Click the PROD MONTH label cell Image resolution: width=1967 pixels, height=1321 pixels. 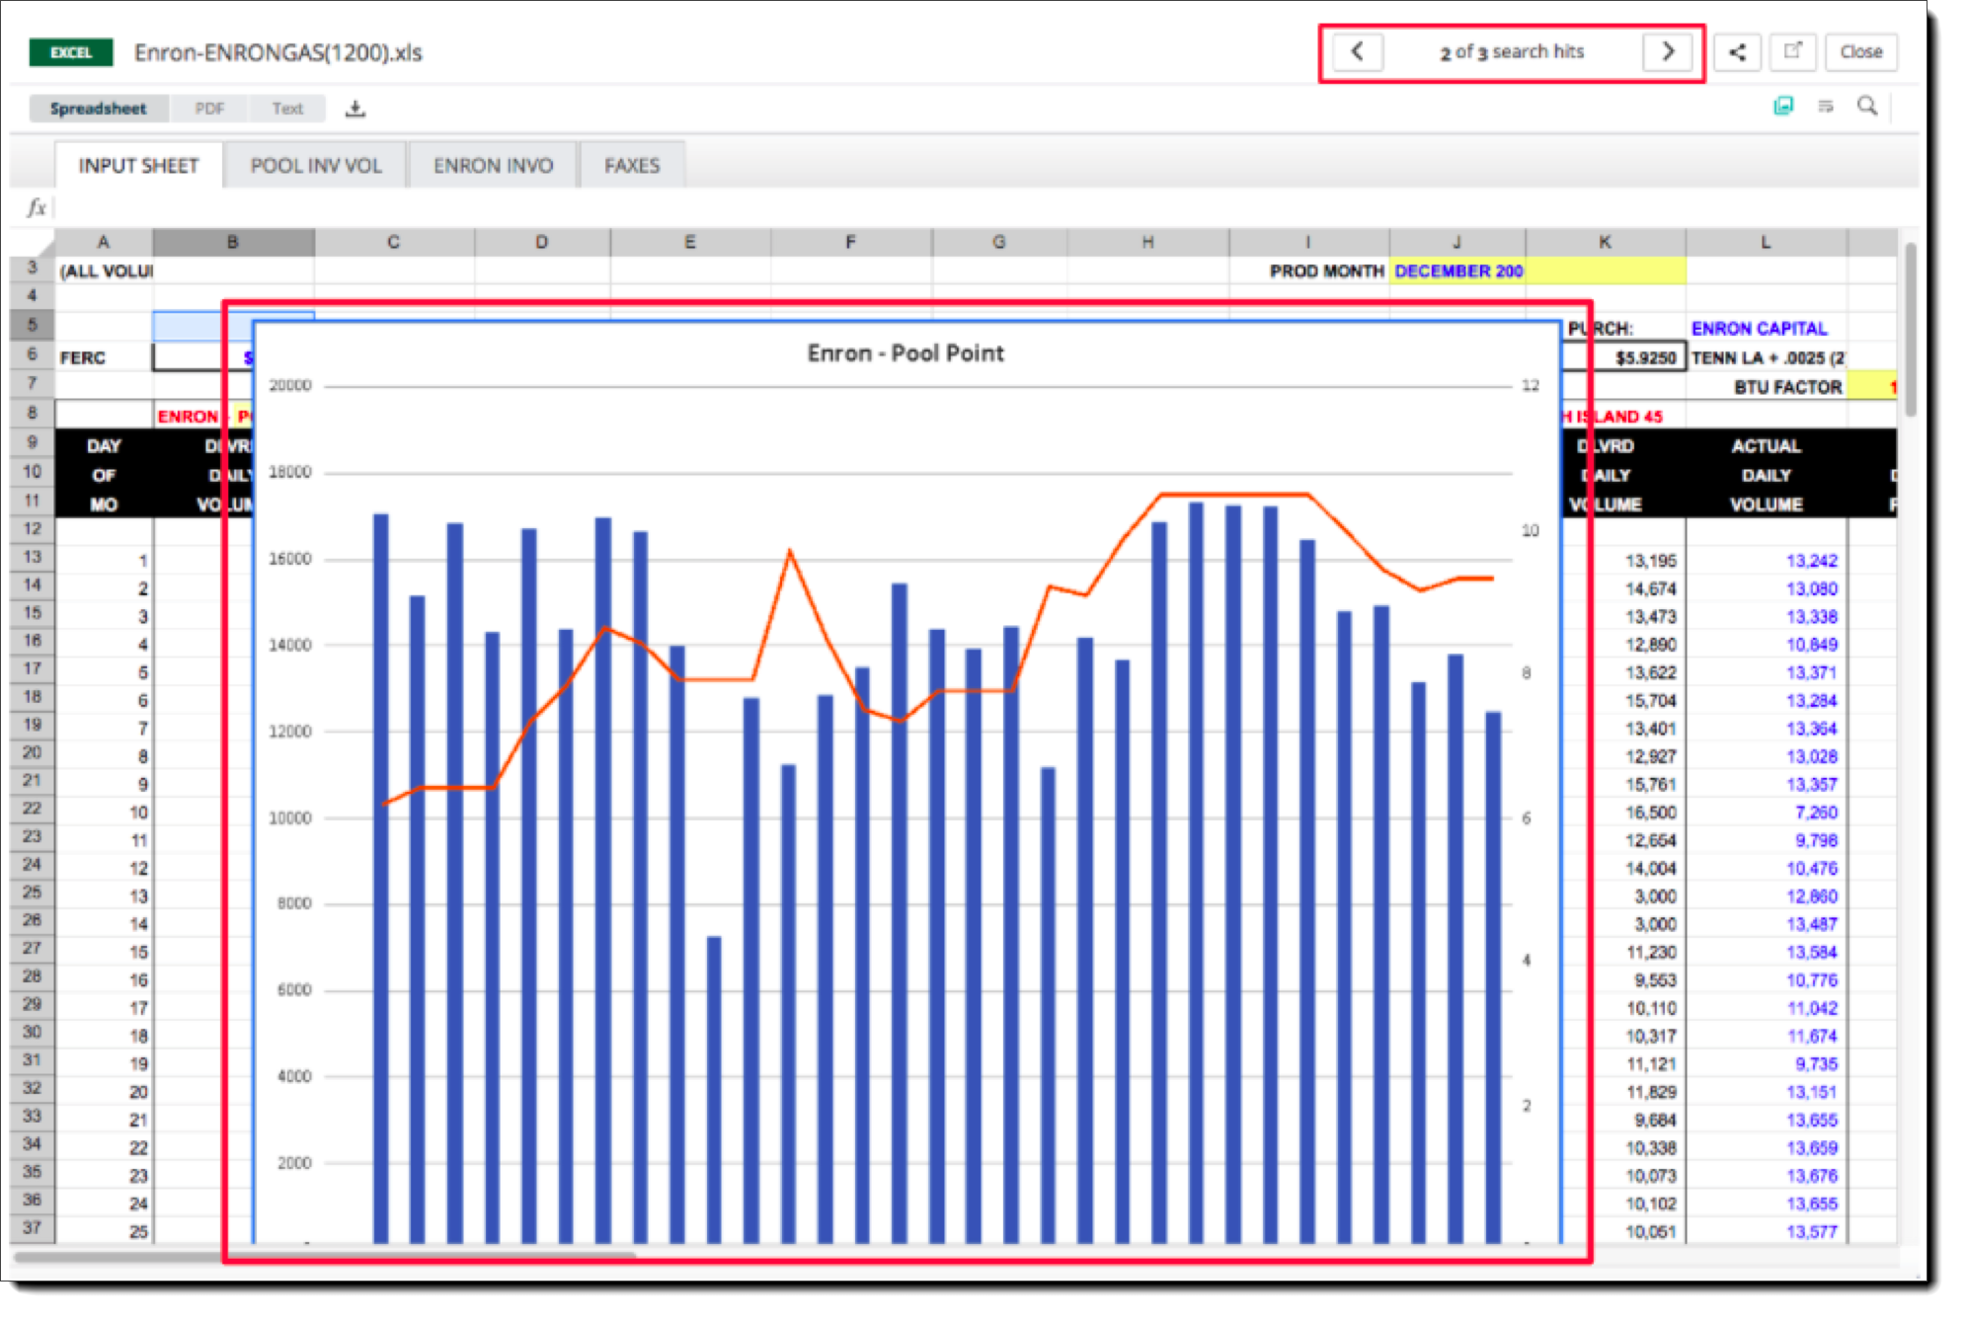click(x=1326, y=271)
